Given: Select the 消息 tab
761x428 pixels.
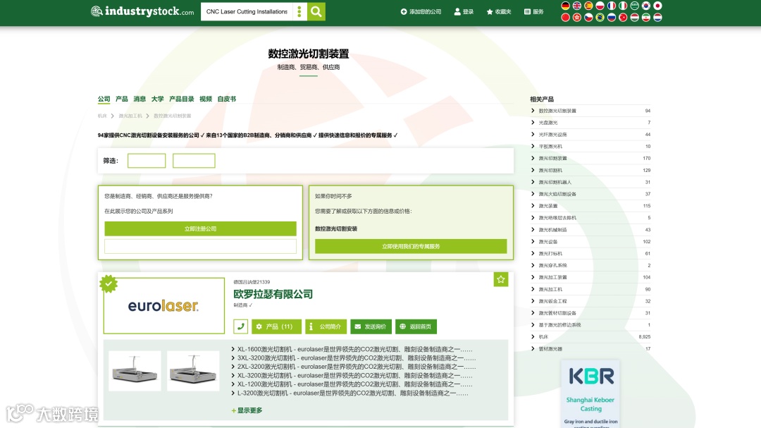Looking at the screenshot, I should coord(140,99).
